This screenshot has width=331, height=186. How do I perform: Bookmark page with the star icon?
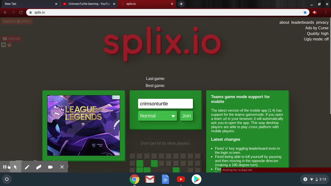pyautogui.click(x=305, y=12)
